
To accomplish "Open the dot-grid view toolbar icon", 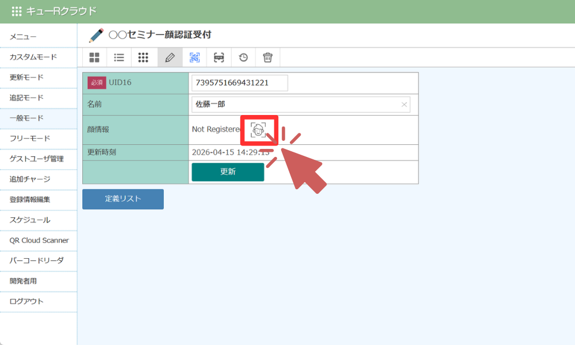I will (143, 57).
